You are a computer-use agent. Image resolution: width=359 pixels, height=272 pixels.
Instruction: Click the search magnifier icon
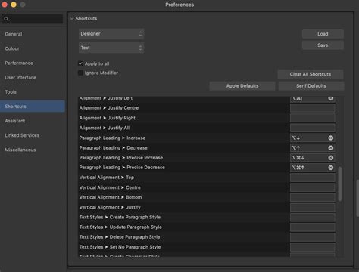point(6,19)
